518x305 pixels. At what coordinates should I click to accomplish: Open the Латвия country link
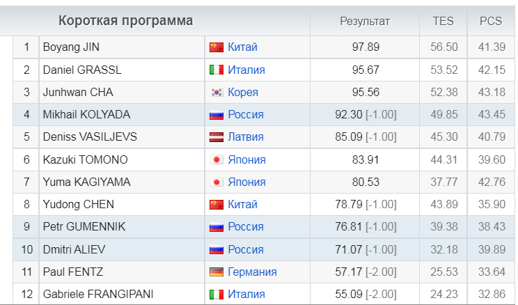246,136
